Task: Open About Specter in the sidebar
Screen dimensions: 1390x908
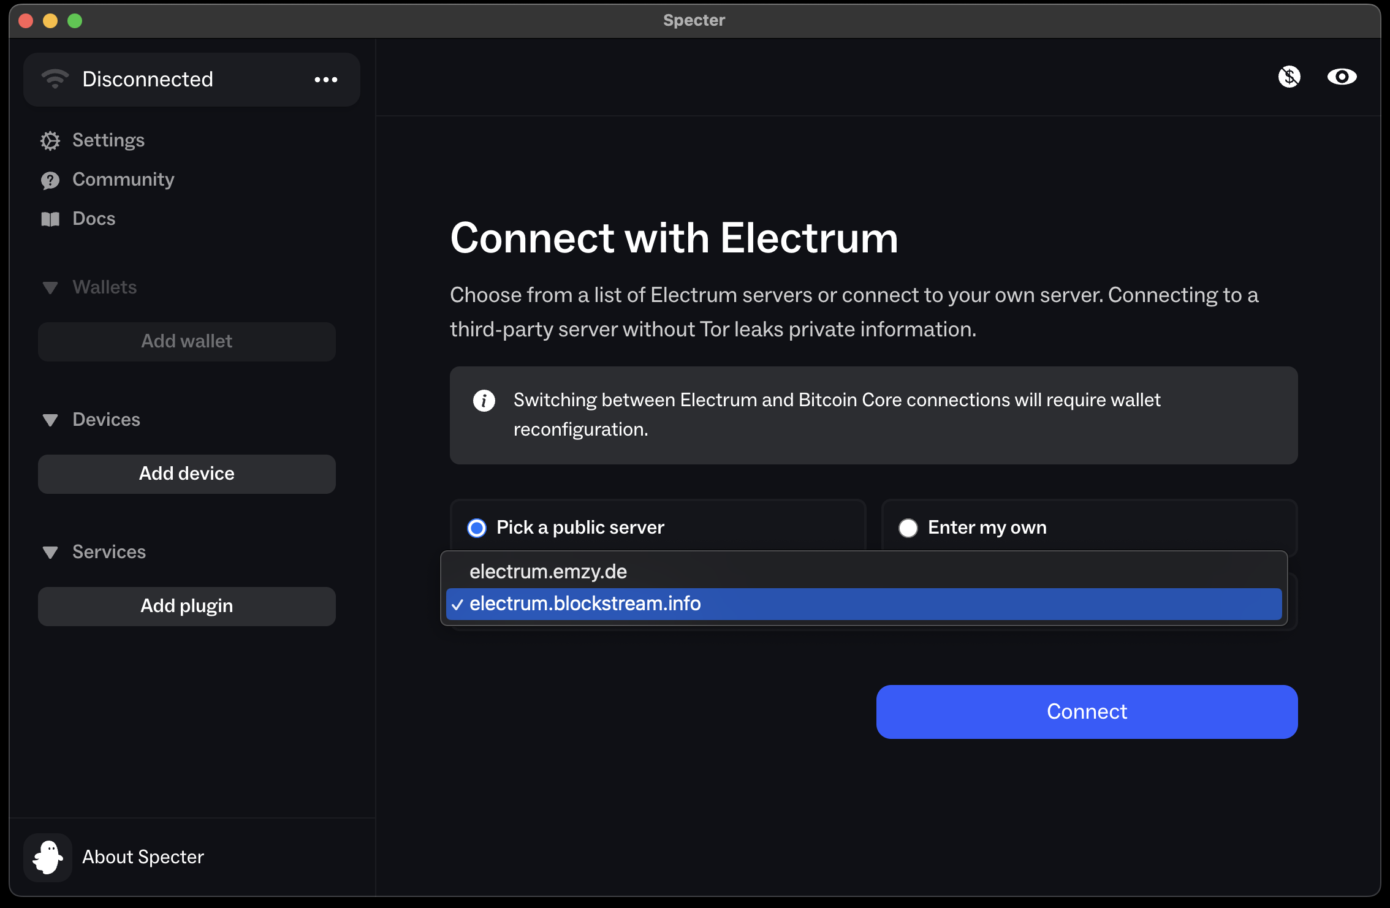Action: tap(143, 857)
